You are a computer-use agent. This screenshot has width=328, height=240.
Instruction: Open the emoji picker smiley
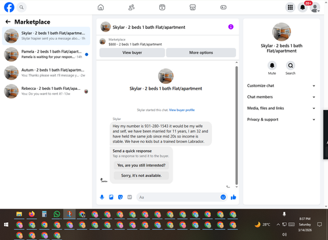pyautogui.click(x=223, y=197)
